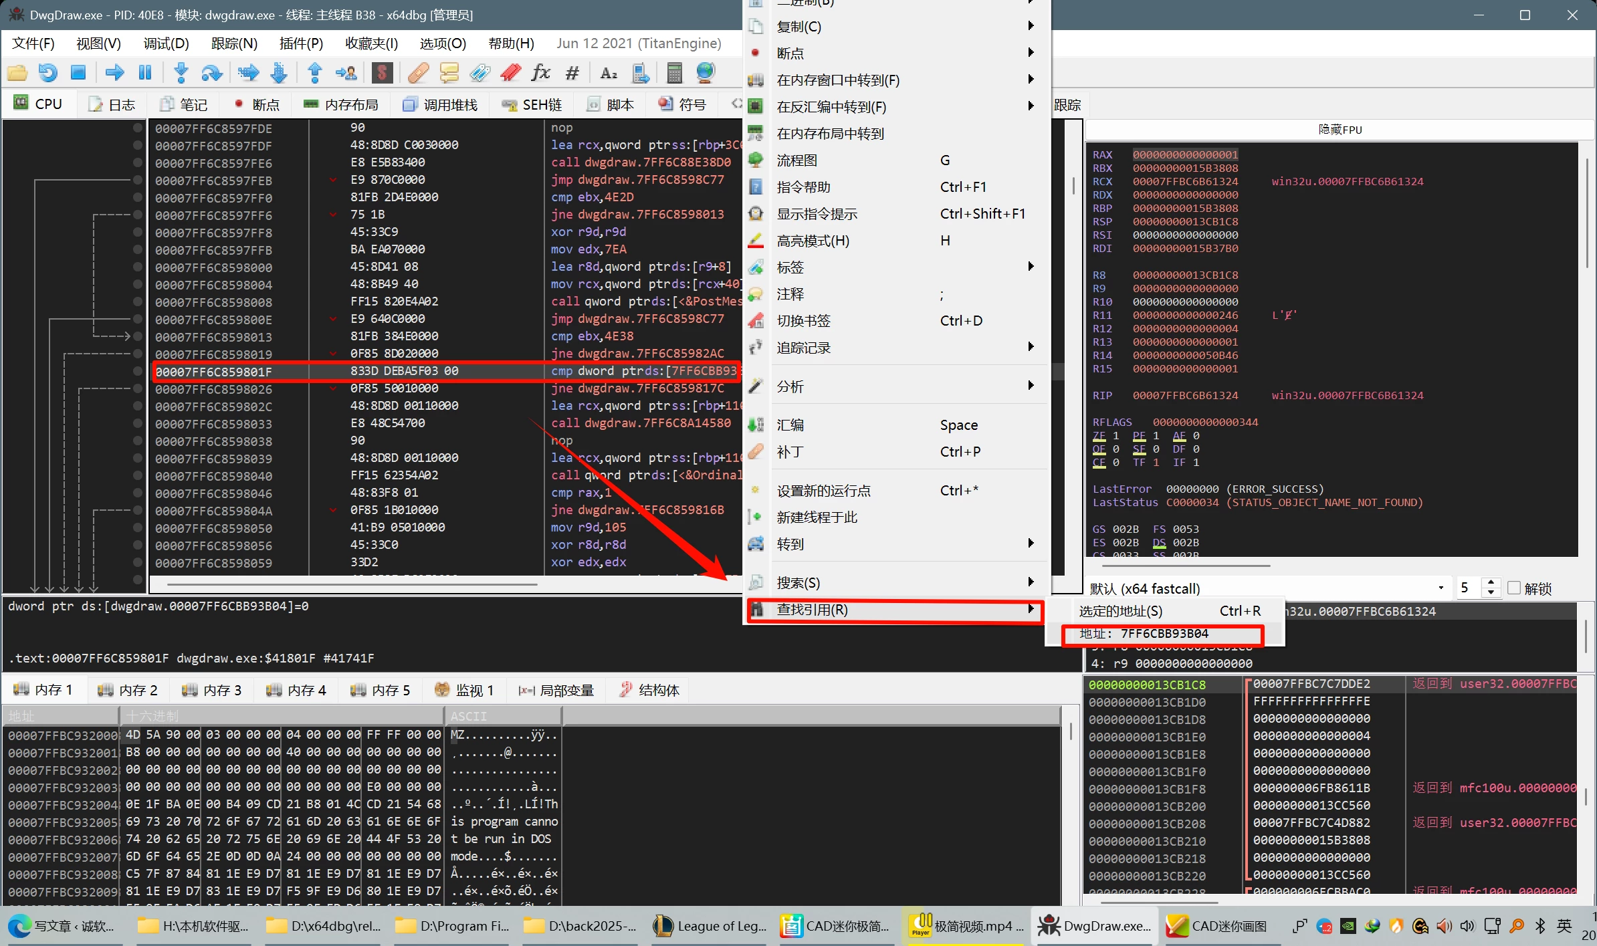This screenshot has height=946, width=1597.
Task: Click the fx functions toolbar icon
Action: tap(540, 72)
